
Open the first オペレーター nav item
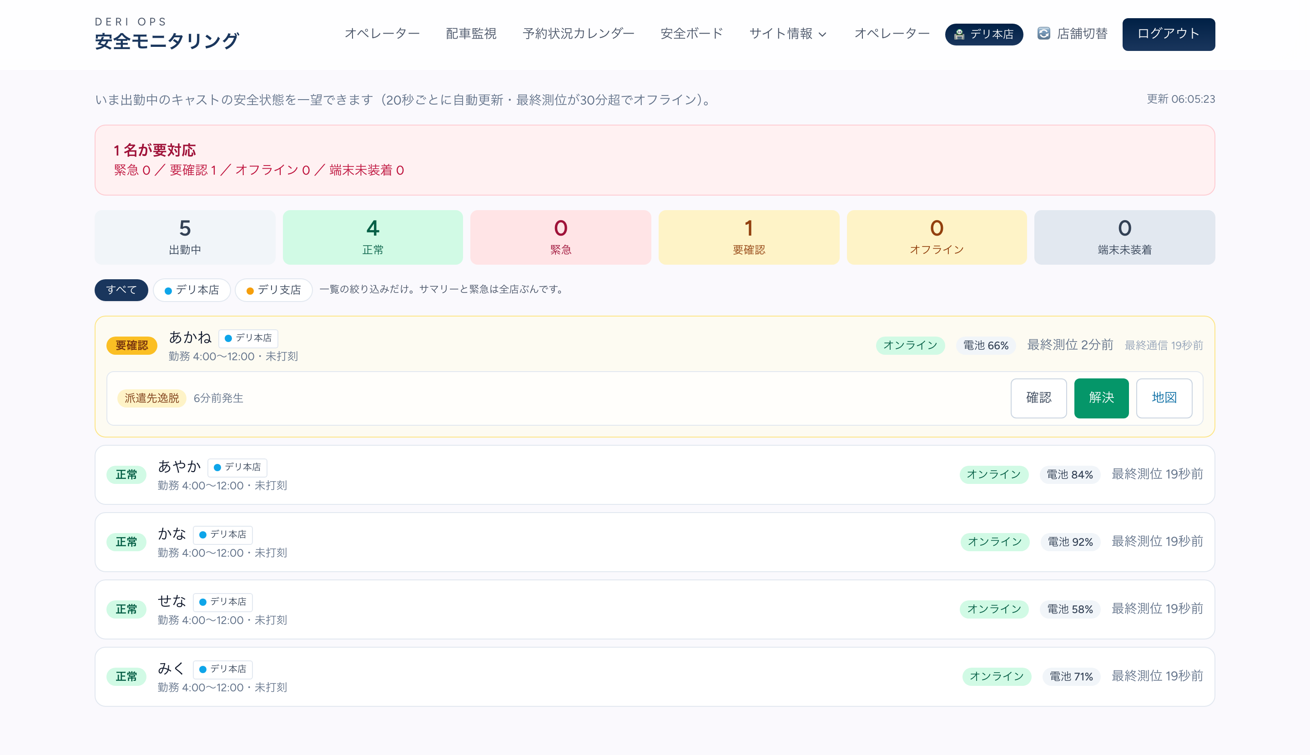(382, 34)
